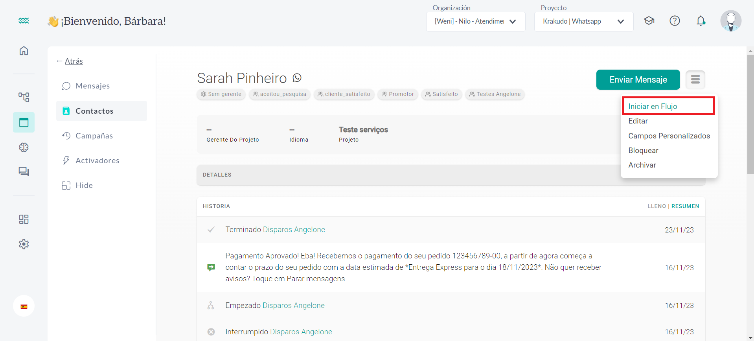Switch history view to RESUMEN
The width and height of the screenshot is (754, 341).
(x=685, y=206)
